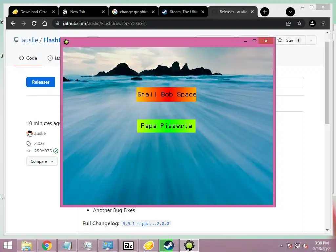Close the New Tab tab
Image resolution: width=336 pixels, height=252 pixels.
[x=103, y=12]
